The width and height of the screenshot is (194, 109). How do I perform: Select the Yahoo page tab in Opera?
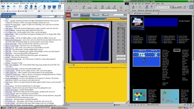[8, 14]
